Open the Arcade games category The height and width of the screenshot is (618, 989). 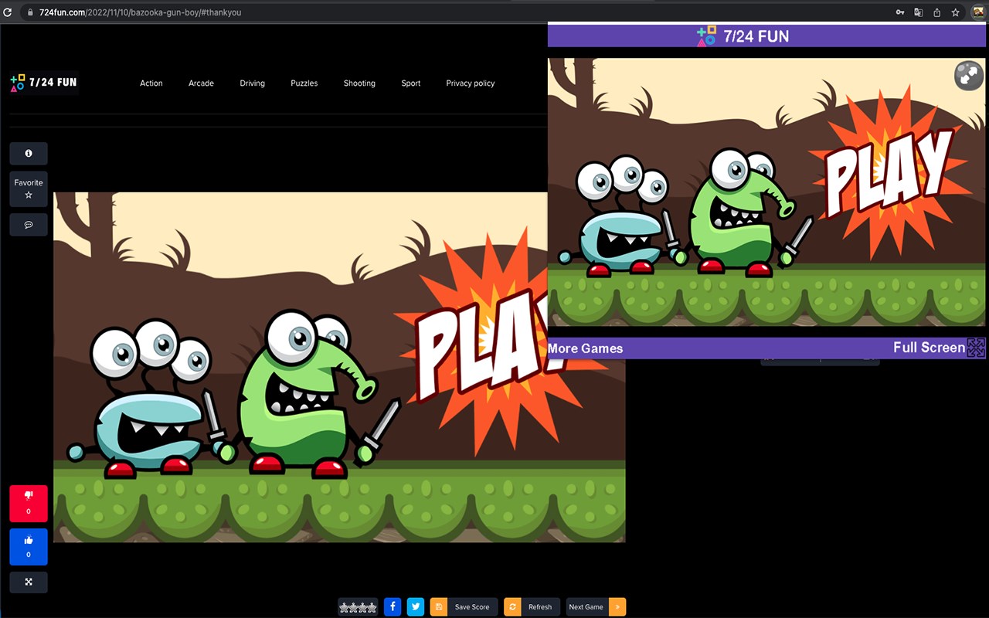click(x=201, y=83)
